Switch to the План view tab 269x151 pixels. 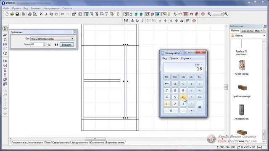[47, 143]
